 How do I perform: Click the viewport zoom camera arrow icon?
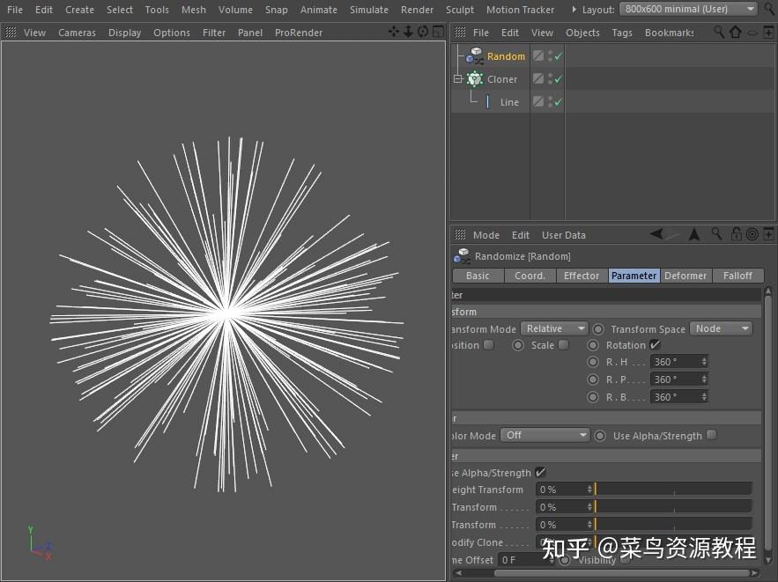click(x=408, y=33)
